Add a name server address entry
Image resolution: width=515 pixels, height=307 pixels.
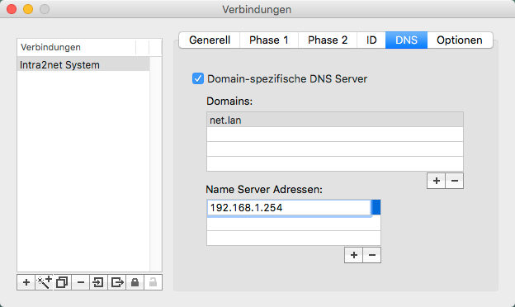pos(354,255)
